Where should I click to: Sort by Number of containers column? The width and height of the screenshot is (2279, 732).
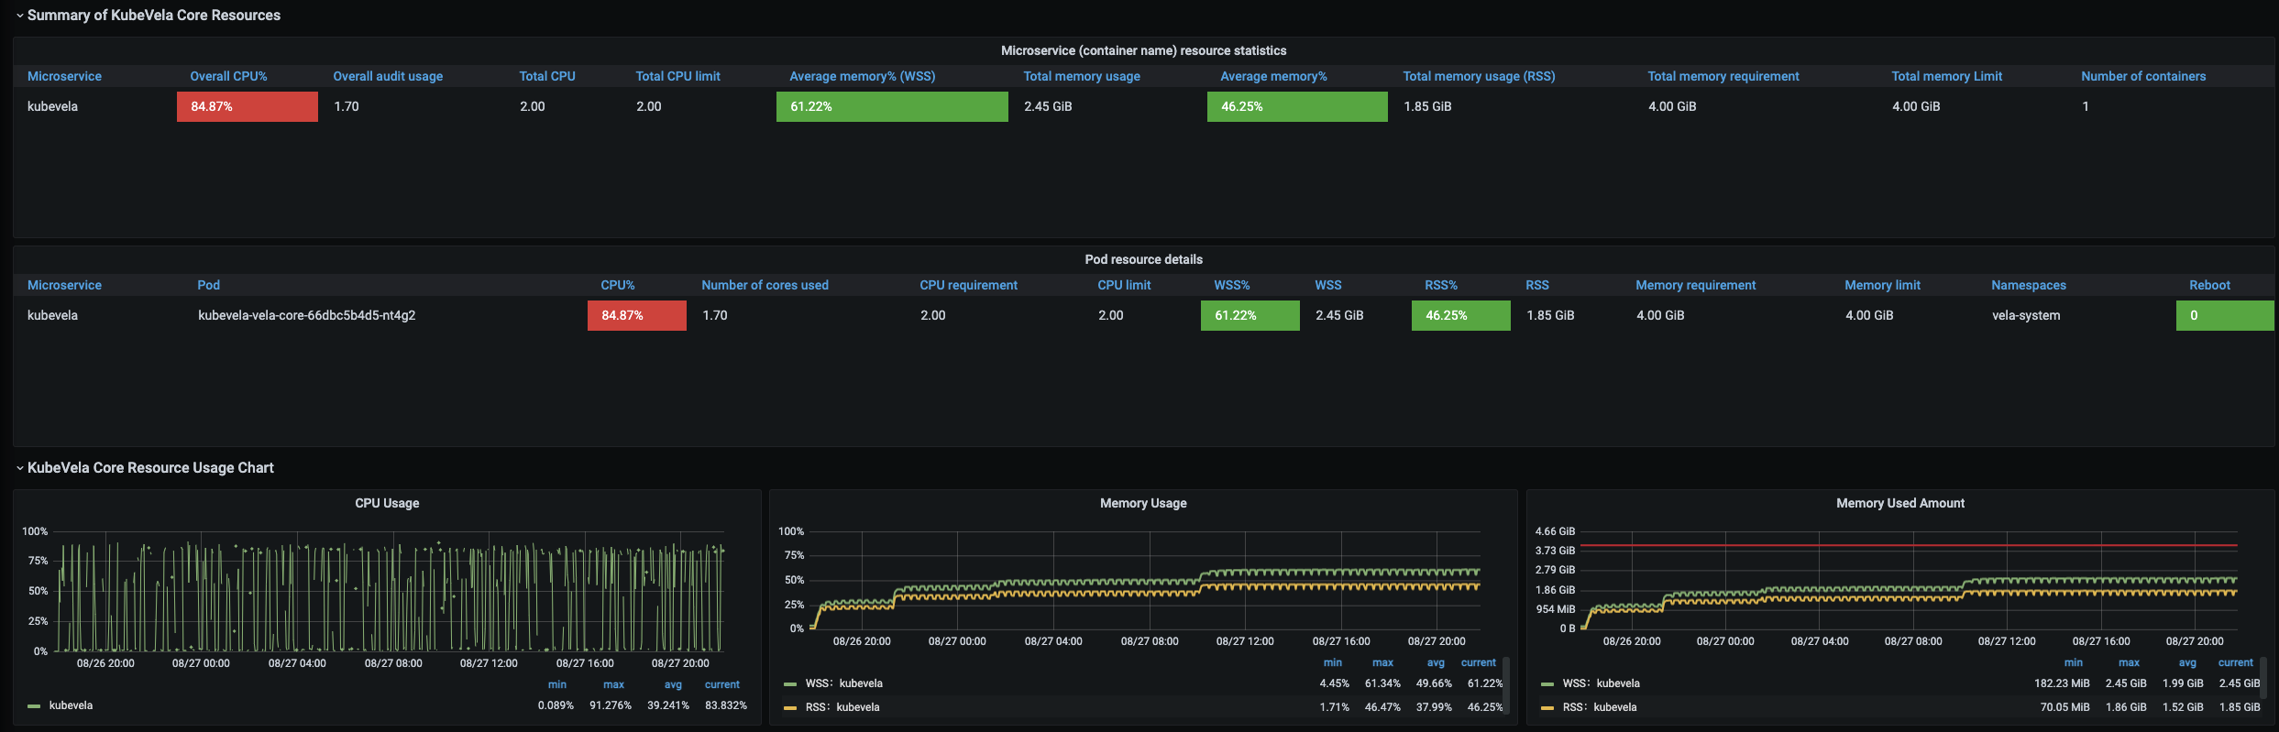2143,76
